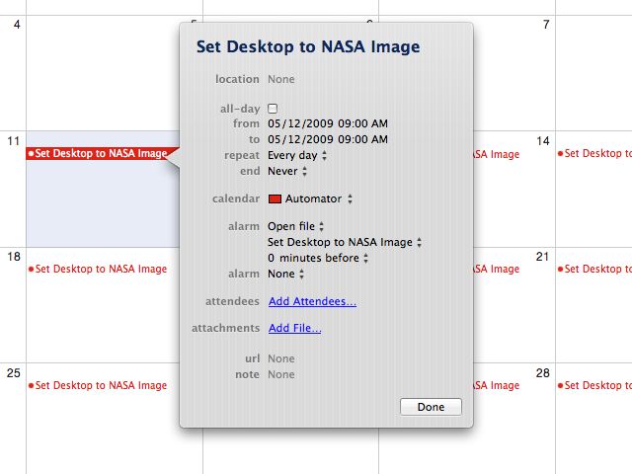Select the event on day 28
This screenshot has width=632, height=474.
tap(594, 385)
